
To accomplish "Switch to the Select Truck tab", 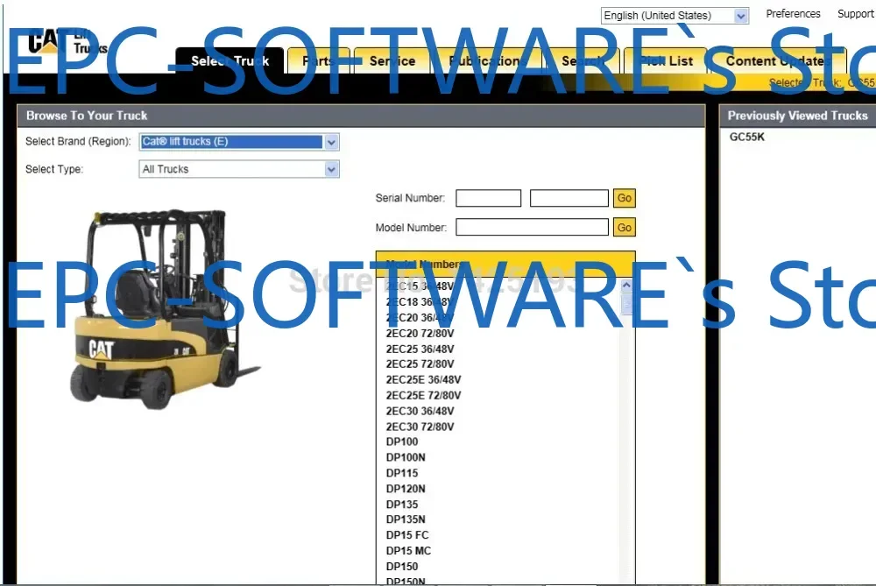I will coord(230,61).
